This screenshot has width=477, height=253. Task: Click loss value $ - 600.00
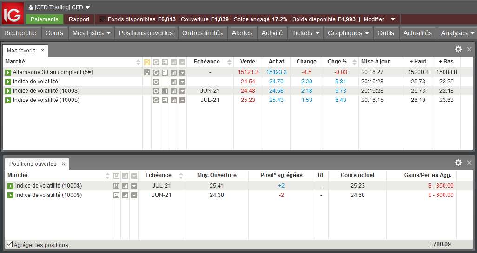tap(441, 195)
